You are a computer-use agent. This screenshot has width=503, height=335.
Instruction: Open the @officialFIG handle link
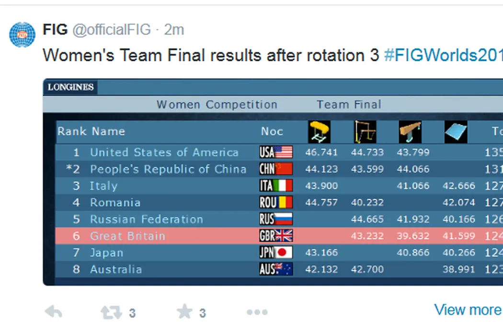[x=111, y=30]
